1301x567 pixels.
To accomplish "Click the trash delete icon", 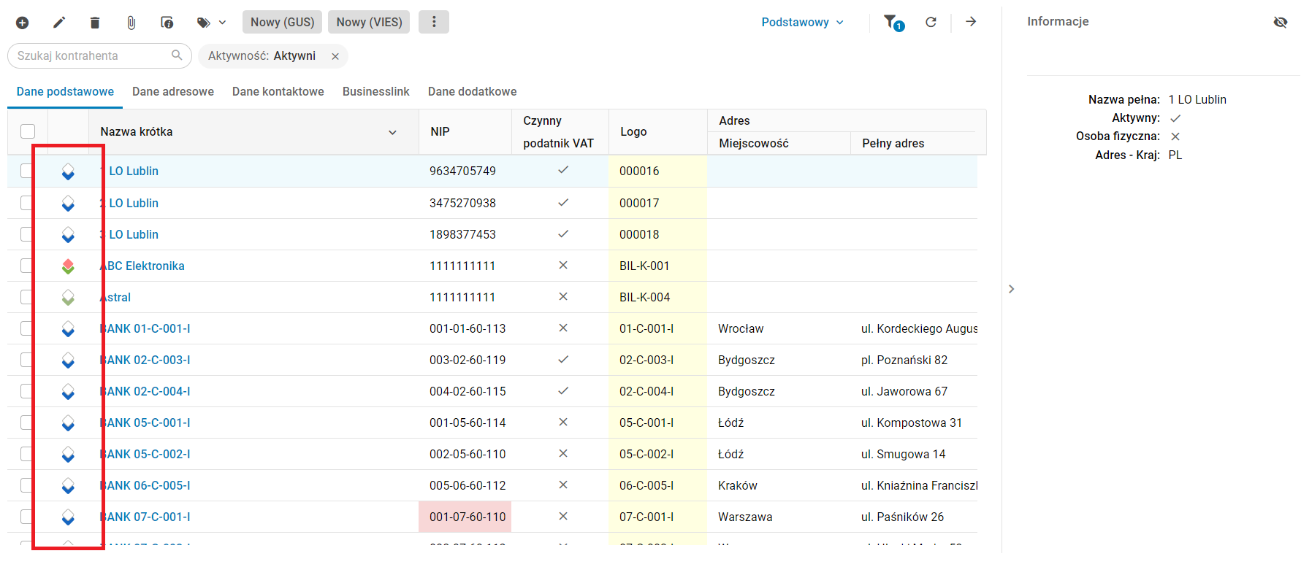I will point(95,23).
